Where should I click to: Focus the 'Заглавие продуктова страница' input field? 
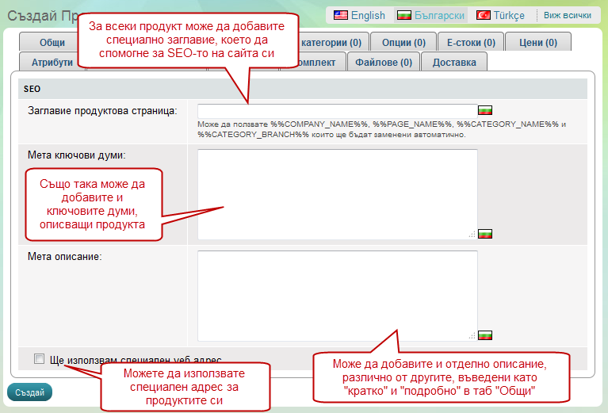pyautogui.click(x=337, y=110)
